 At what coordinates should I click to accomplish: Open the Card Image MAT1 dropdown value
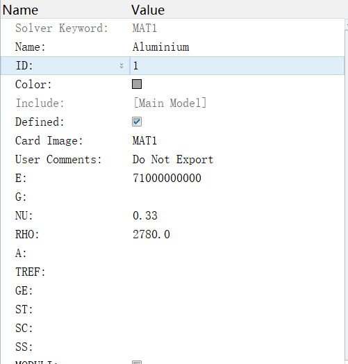point(144,141)
